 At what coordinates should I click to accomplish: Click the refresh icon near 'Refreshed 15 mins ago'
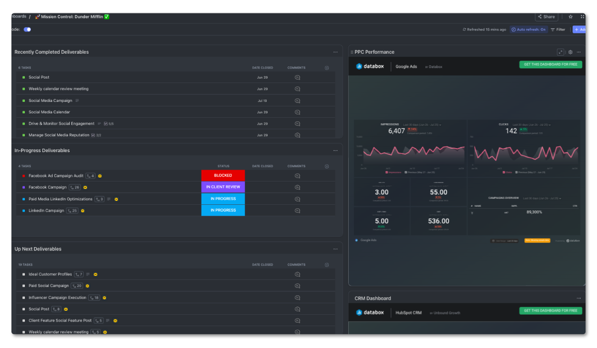[x=464, y=29]
